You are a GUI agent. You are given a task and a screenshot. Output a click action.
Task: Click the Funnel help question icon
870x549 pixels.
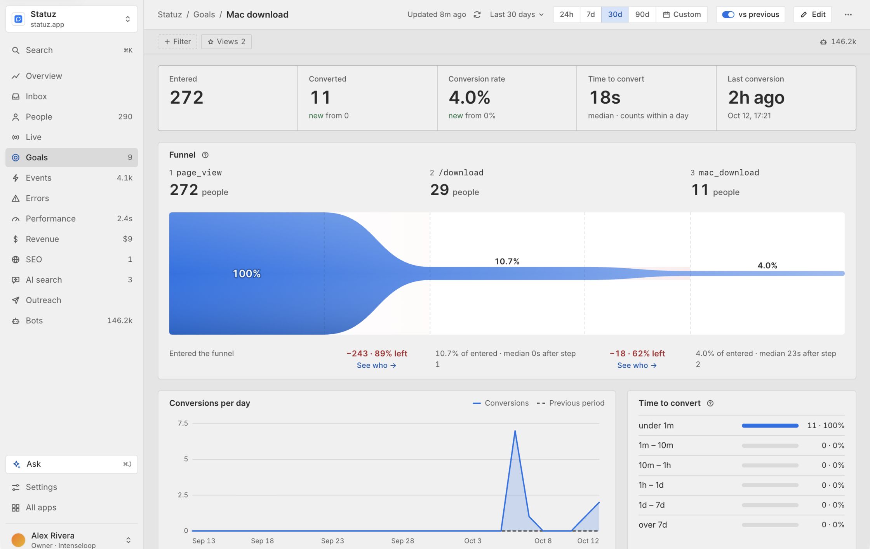pyautogui.click(x=205, y=155)
